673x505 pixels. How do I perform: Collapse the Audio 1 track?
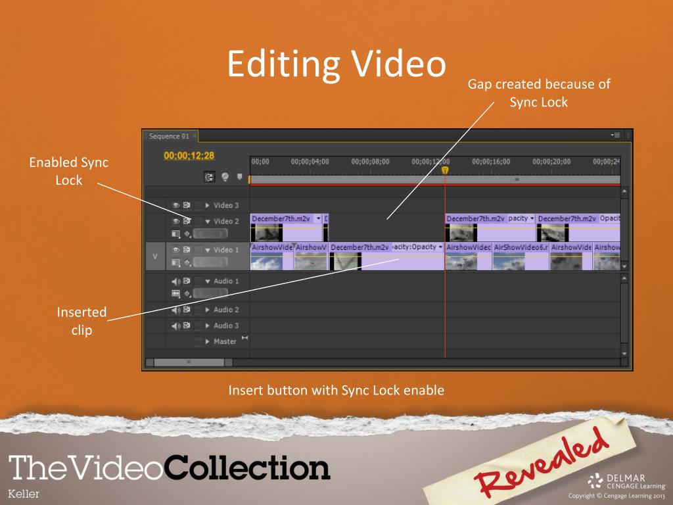[207, 281]
